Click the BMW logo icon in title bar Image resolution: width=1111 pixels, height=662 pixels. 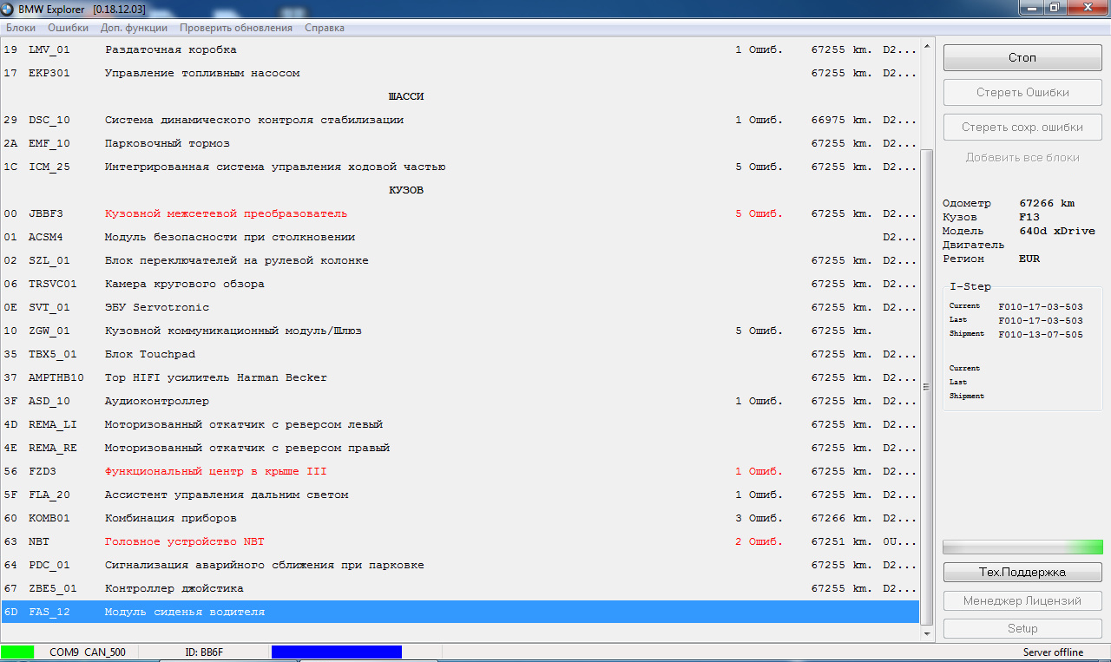pos(9,9)
